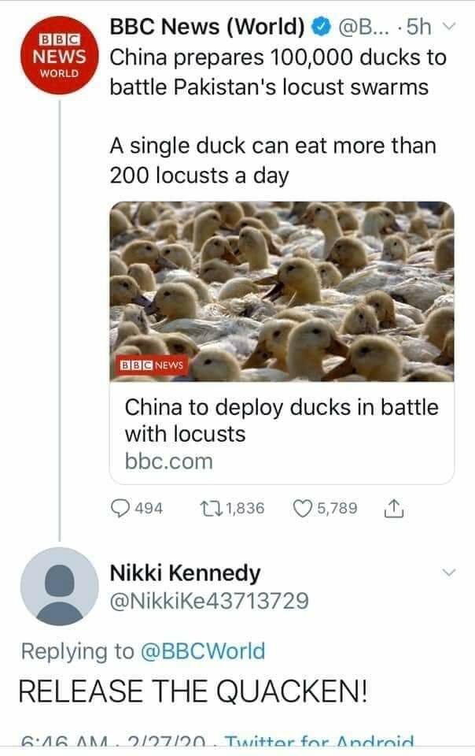Click the blue verified badge
The width and height of the screenshot is (475, 756).
click(321, 27)
